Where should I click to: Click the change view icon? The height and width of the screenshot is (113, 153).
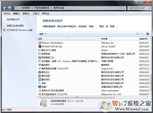coord(138,34)
